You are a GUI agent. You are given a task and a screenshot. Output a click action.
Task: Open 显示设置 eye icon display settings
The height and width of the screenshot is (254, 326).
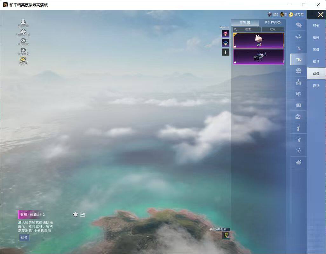[x=23, y=41]
